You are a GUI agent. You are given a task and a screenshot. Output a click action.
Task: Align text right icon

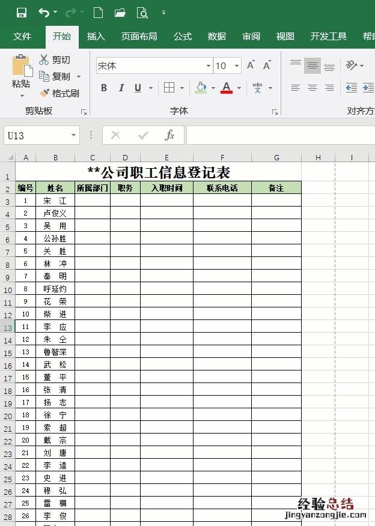[x=329, y=88]
